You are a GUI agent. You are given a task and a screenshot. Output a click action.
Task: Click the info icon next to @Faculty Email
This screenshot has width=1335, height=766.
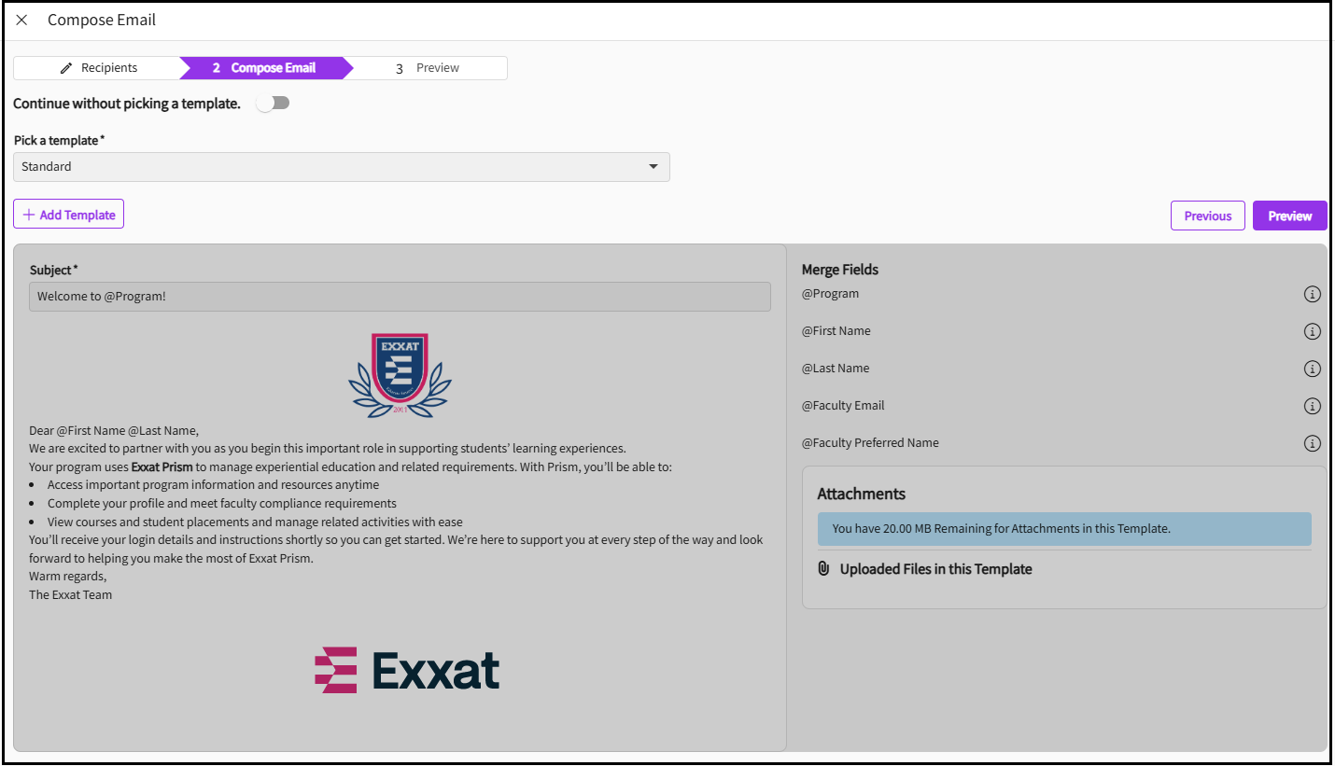point(1312,406)
